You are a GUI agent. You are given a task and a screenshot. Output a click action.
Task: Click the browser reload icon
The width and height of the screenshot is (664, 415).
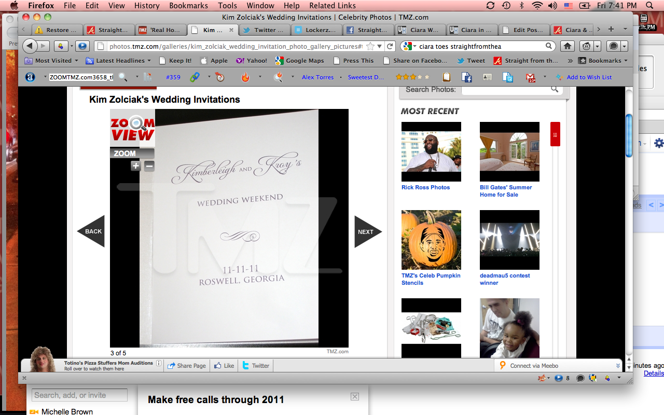(391, 46)
